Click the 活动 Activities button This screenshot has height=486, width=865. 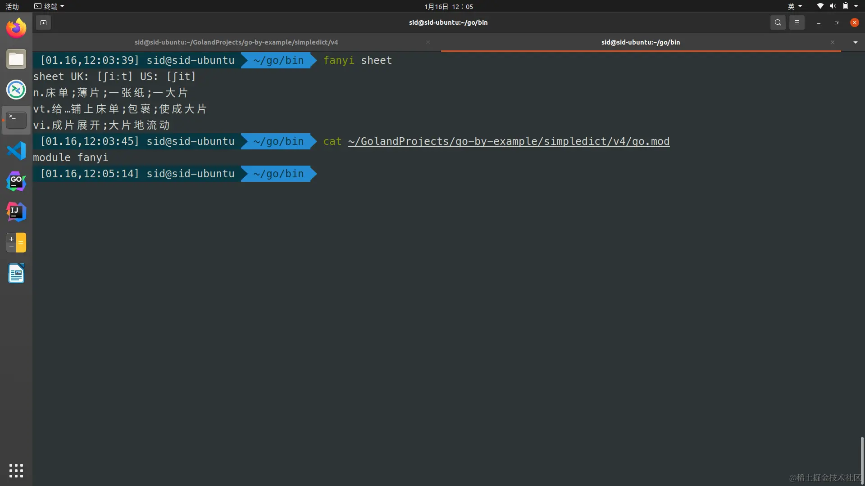click(12, 6)
